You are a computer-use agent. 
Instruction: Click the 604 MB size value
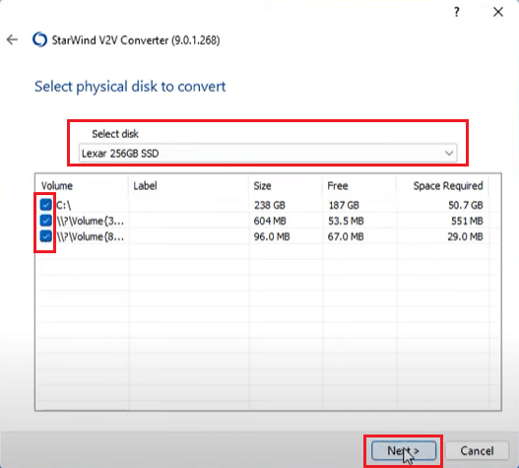click(270, 221)
